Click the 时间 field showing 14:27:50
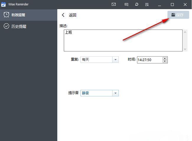Image resolution: width=192 pixels, height=141 pixels. tap(149, 60)
